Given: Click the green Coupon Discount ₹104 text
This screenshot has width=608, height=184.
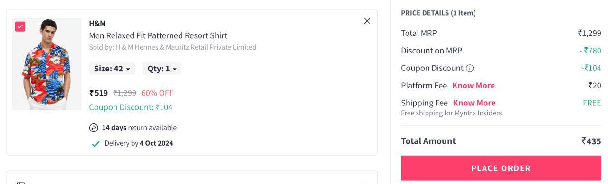Looking at the screenshot, I should click(131, 107).
